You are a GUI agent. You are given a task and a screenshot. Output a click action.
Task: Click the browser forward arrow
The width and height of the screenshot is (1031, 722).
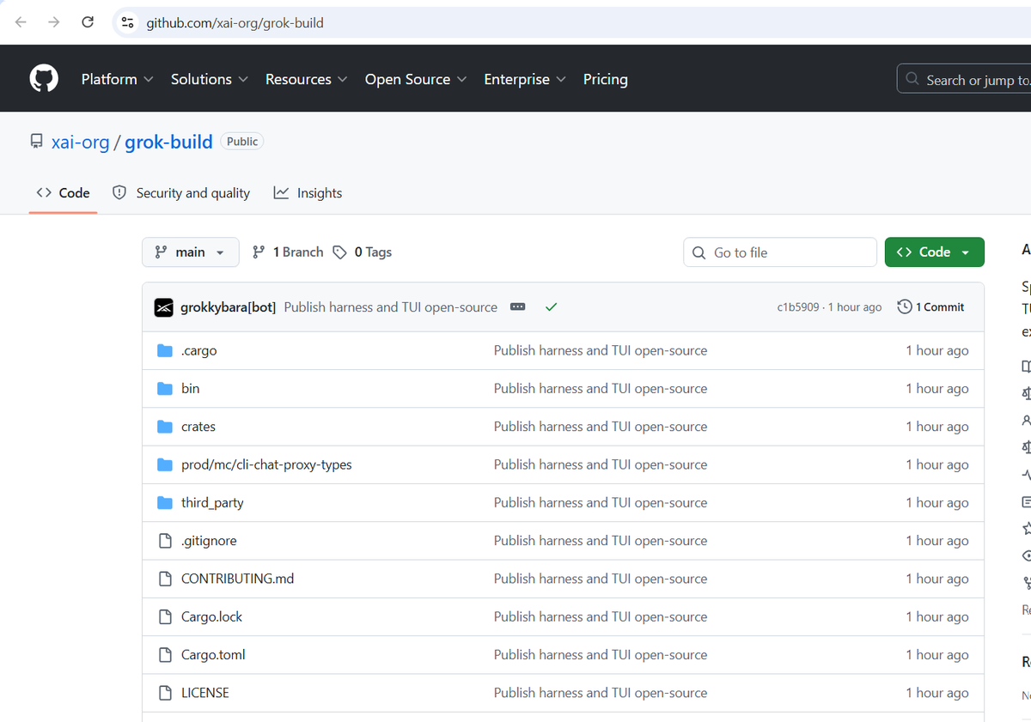point(54,22)
